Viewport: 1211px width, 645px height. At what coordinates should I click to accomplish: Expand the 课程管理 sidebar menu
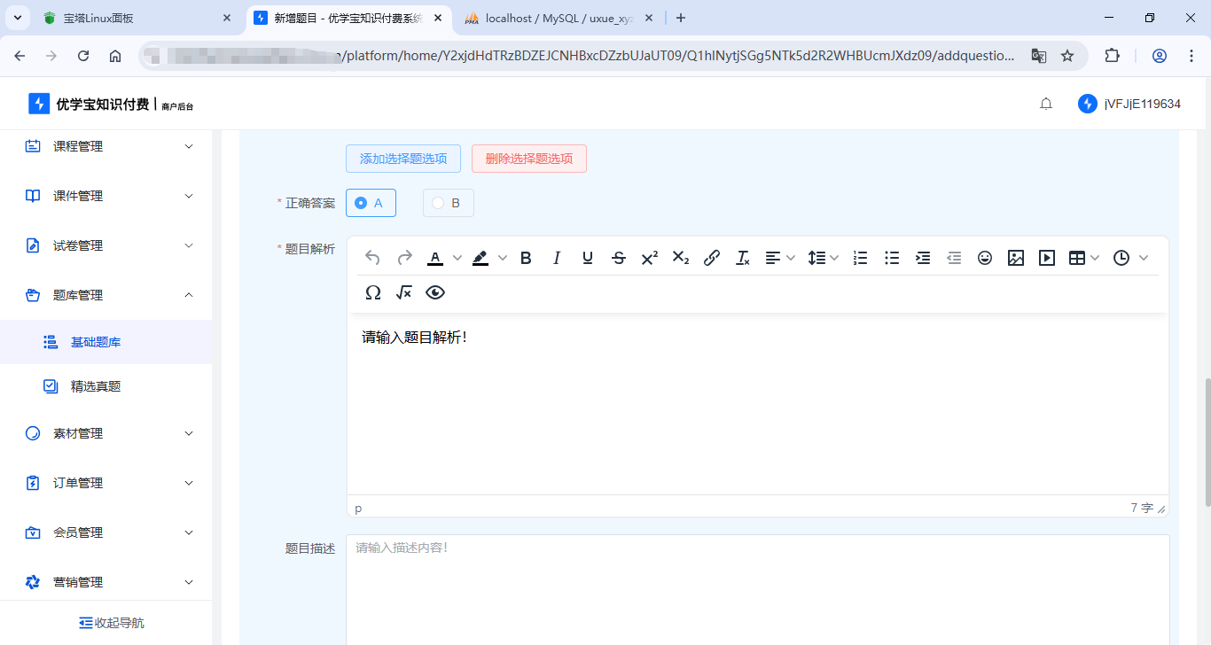point(106,146)
